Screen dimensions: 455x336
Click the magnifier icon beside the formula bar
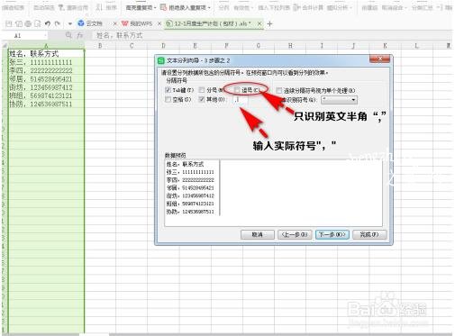tap(68, 35)
